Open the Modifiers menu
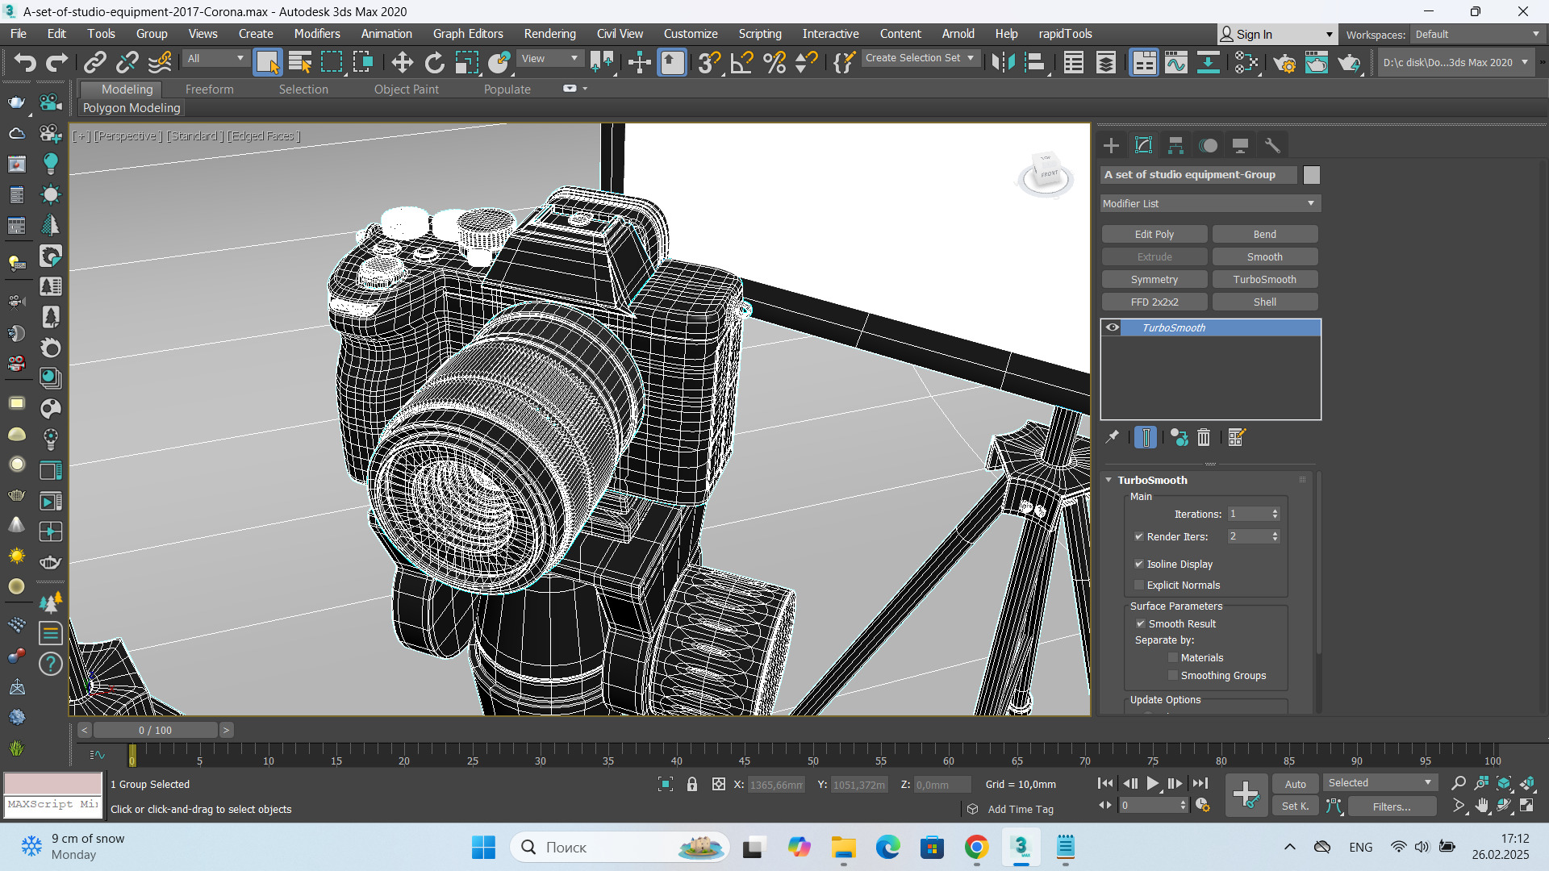Viewport: 1549px width, 871px height. pos(317,33)
